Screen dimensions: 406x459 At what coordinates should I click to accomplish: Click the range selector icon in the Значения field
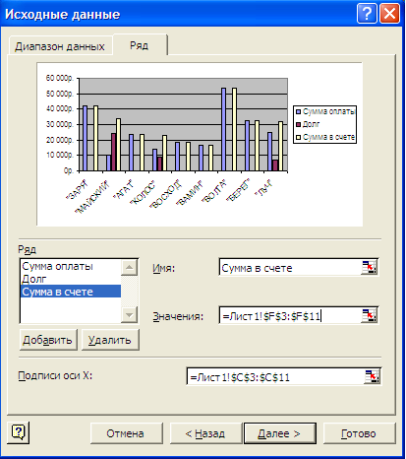(370, 316)
